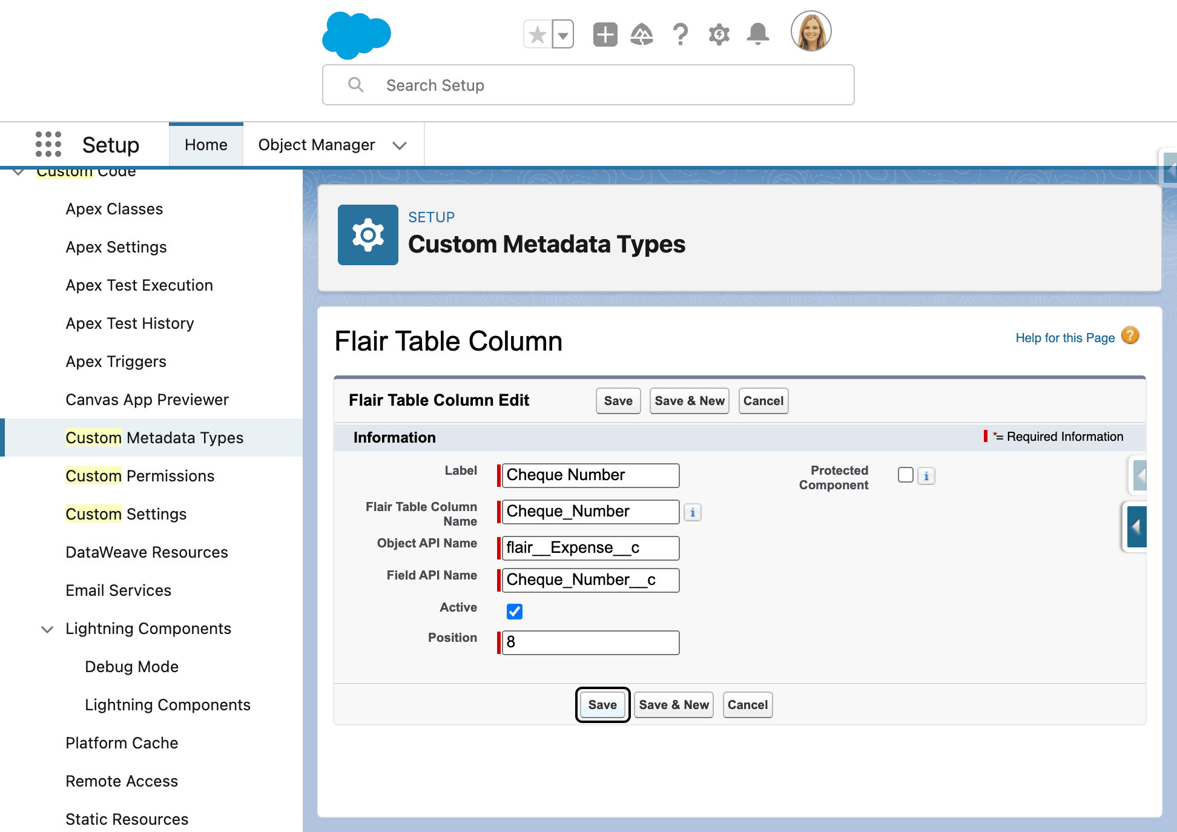Viewport: 1177px width, 832px height.
Task: Open the nested Lightning Components item
Action: [x=168, y=705]
